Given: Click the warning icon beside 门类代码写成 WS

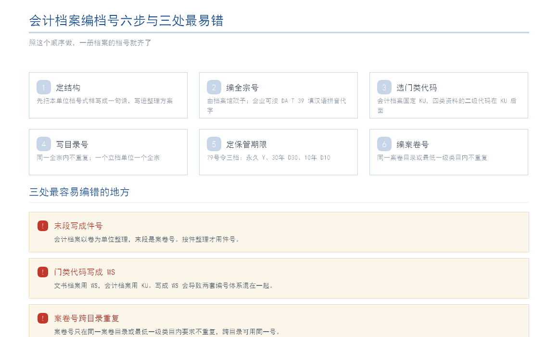Looking at the screenshot, I should pyautogui.click(x=43, y=272).
